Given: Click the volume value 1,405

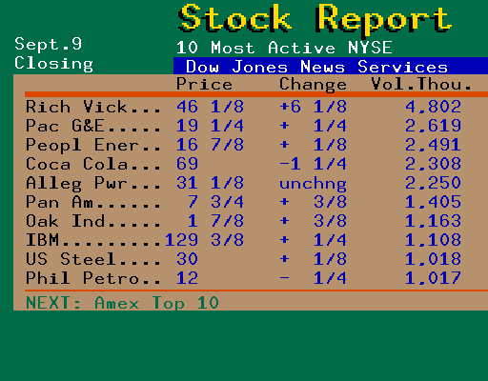Looking at the screenshot, I should click(433, 202).
